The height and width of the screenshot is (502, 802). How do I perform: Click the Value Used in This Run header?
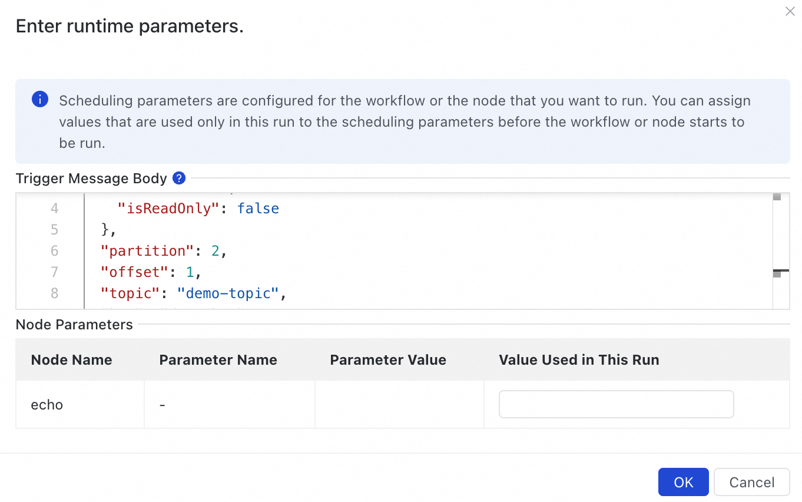[x=578, y=360]
